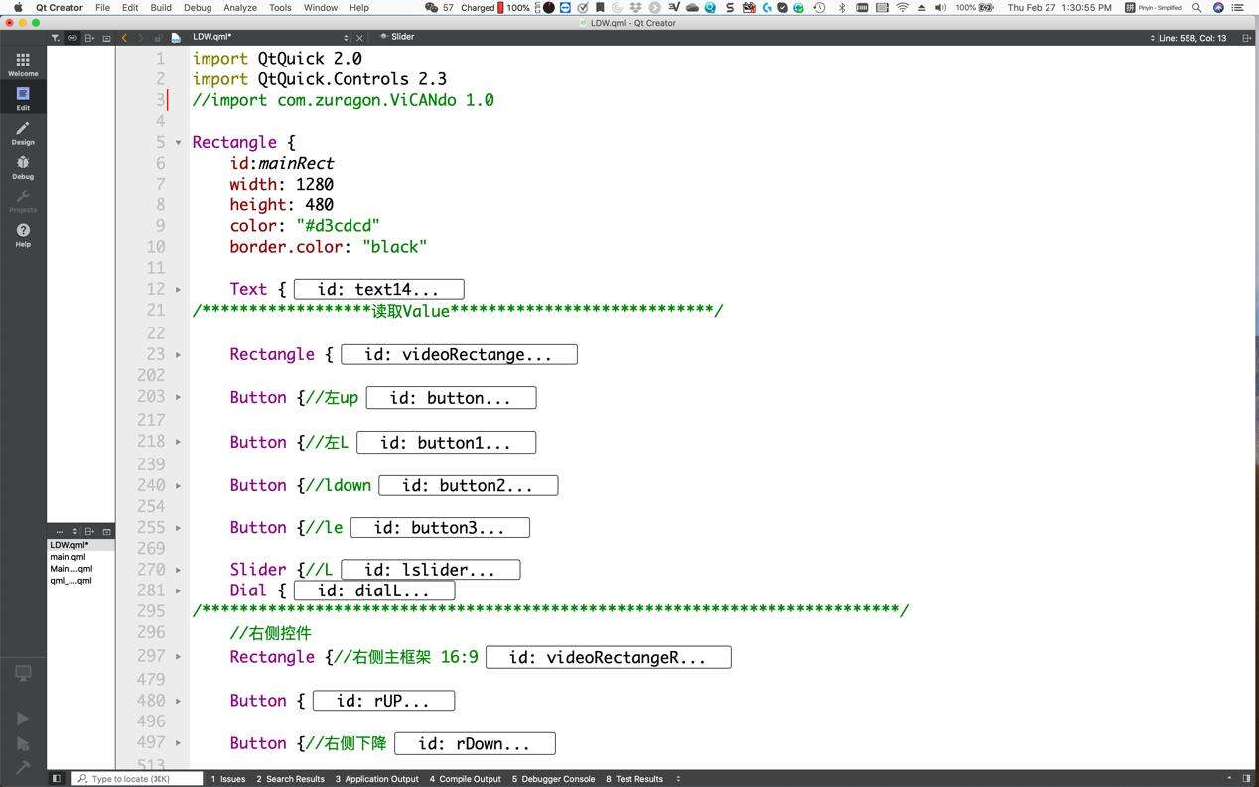Select main.qml in open documents list
1259x787 pixels.
coord(68,557)
